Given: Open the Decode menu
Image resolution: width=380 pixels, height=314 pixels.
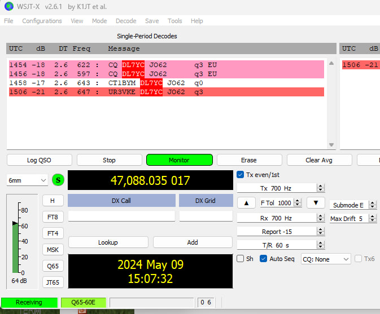Looking at the screenshot, I should pyautogui.click(x=126, y=21).
